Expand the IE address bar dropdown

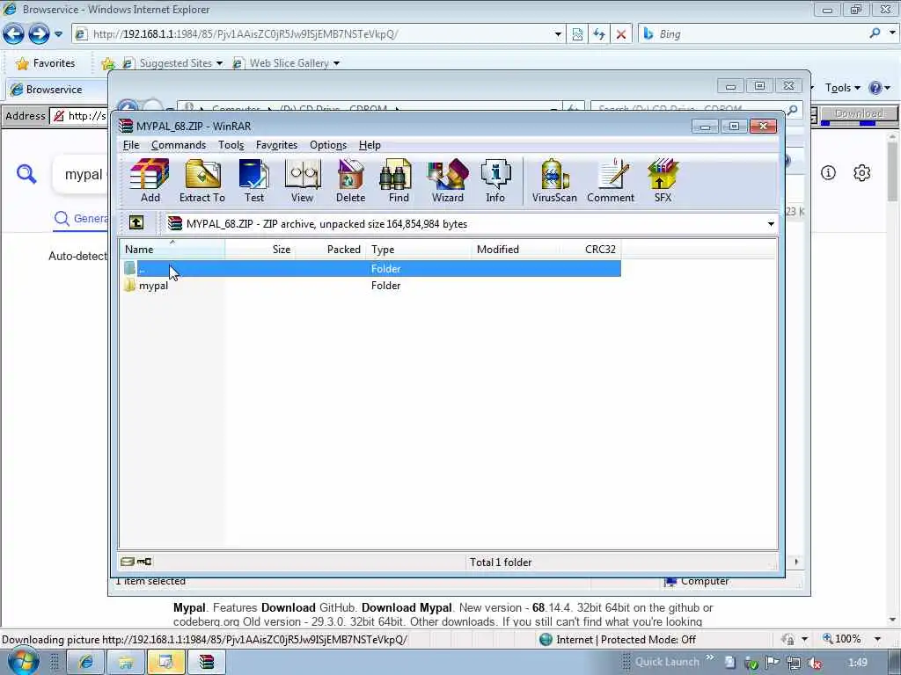click(557, 34)
